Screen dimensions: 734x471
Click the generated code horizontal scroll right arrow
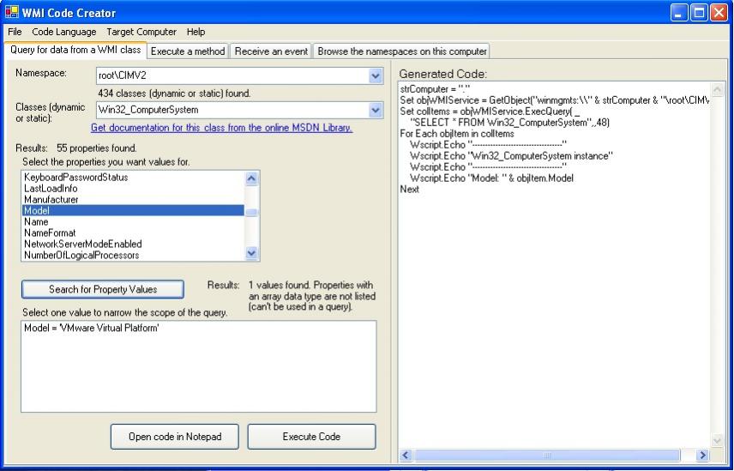[702, 455]
